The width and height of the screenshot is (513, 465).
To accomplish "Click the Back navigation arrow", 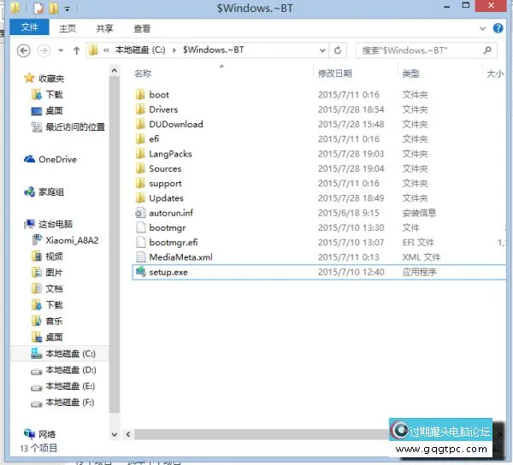I will [24, 50].
